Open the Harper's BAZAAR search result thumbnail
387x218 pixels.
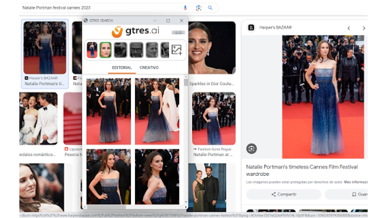[45, 48]
